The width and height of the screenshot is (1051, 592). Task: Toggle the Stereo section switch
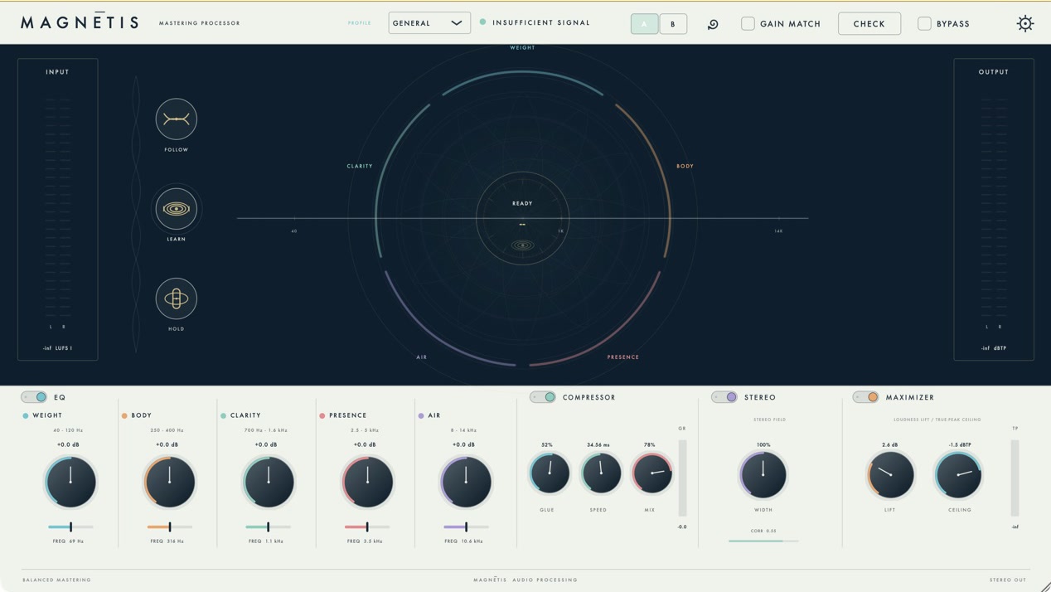(724, 397)
